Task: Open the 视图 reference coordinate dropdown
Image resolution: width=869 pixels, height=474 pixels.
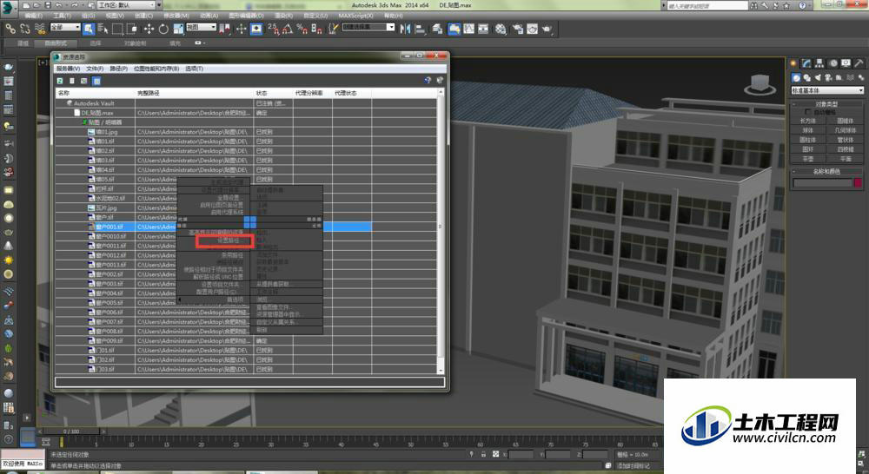Action: coord(201,27)
